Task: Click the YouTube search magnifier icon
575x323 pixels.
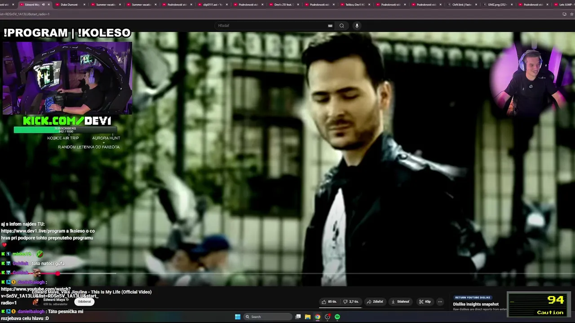Action: pyautogui.click(x=341, y=26)
